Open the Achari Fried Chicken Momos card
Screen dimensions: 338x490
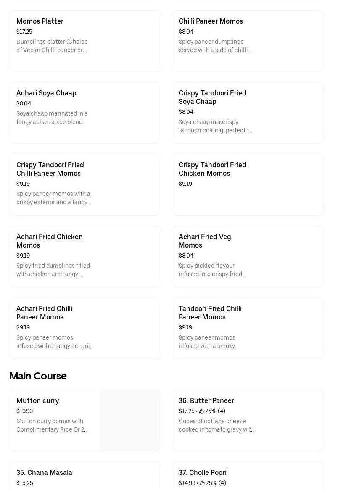tap(85, 256)
